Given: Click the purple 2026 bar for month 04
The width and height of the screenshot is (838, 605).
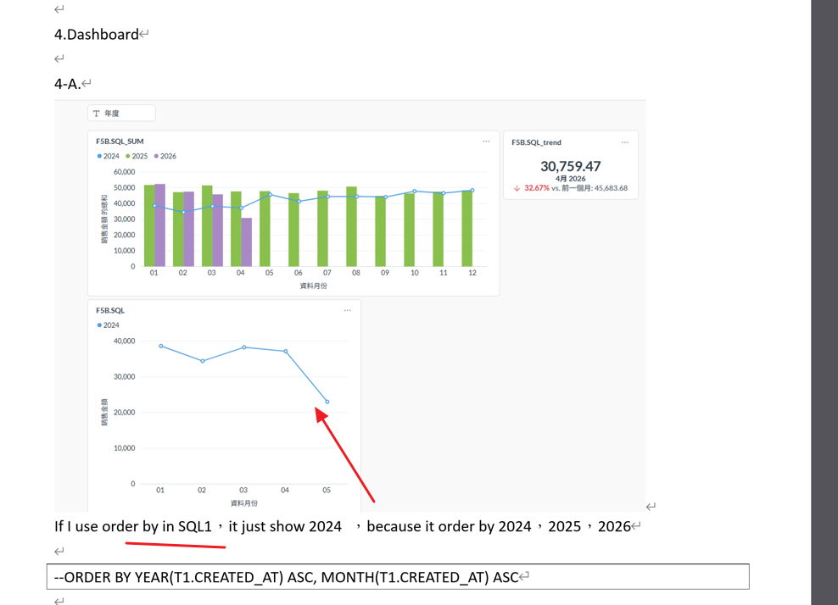Looking at the screenshot, I should pyautogui.click(x=246, y=242).
